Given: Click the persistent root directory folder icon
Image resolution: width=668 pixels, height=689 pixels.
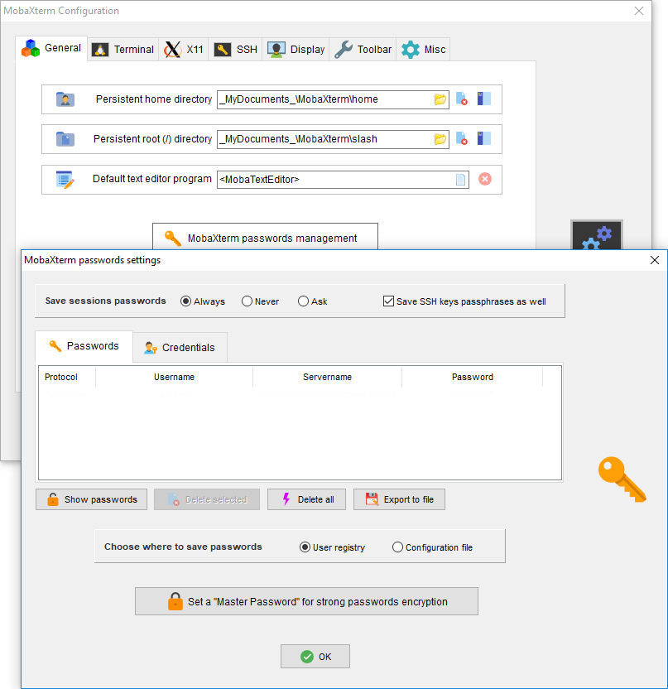Looking at the screenshot, I should (65, 139).
